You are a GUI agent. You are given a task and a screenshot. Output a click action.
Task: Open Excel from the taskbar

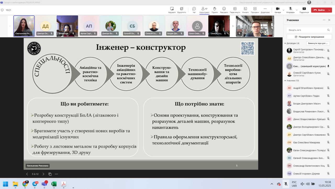(x=54, y=184)
